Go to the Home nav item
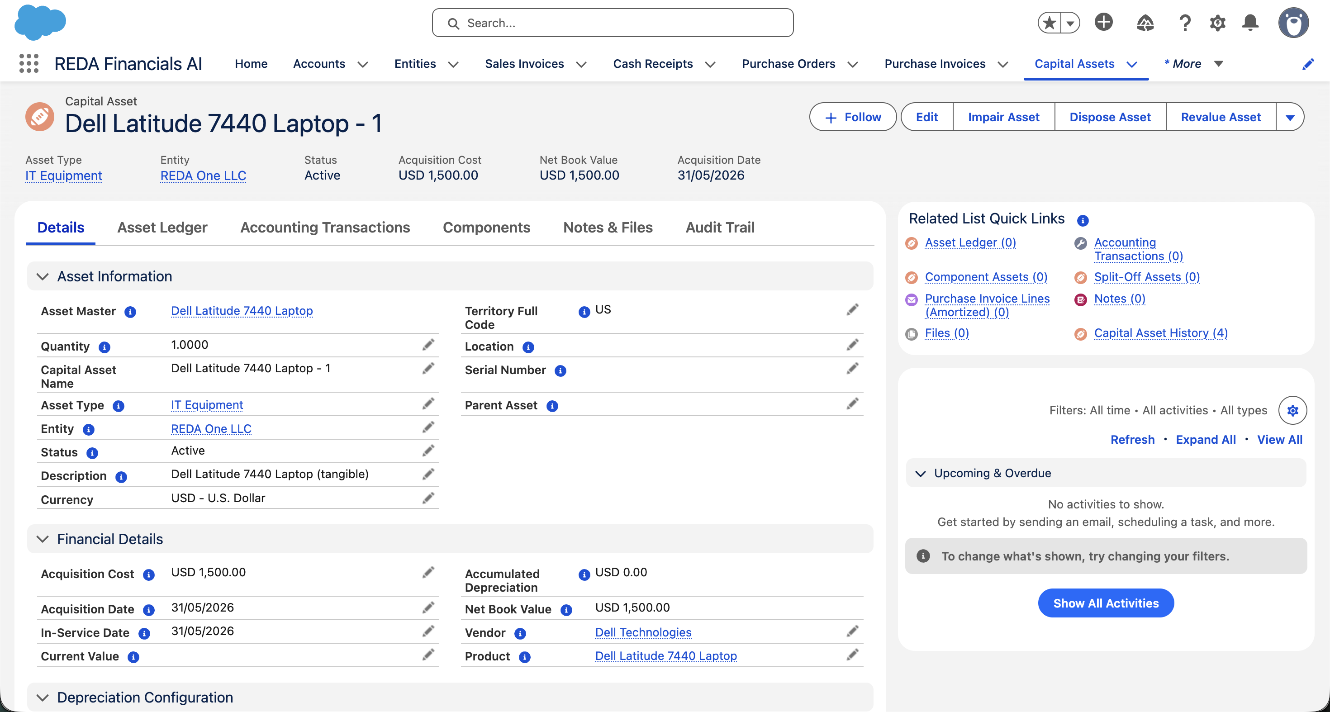 [x=251, y=63]
